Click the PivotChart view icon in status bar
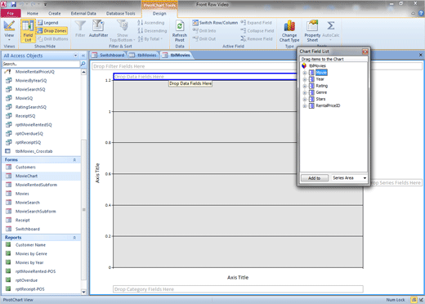 click(414, 300)
